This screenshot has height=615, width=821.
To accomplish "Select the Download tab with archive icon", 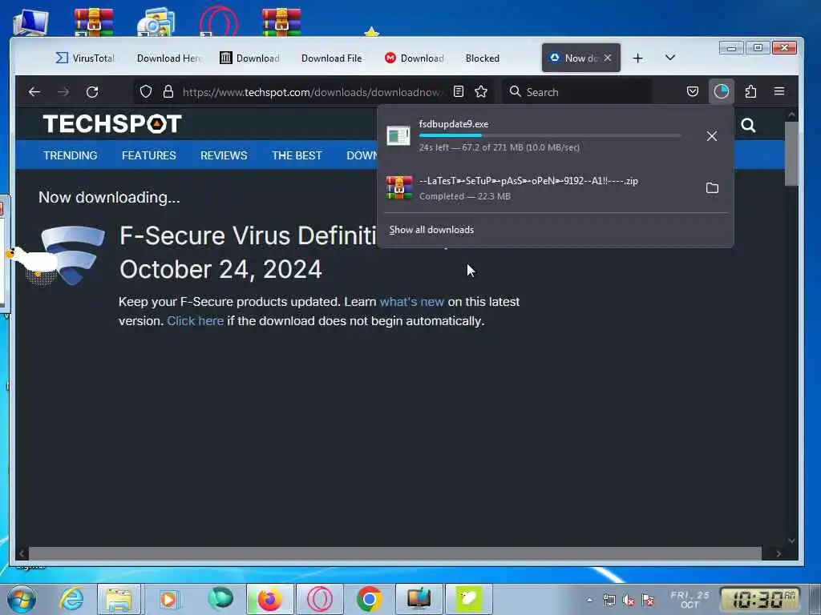I will [x=250, y=58].
